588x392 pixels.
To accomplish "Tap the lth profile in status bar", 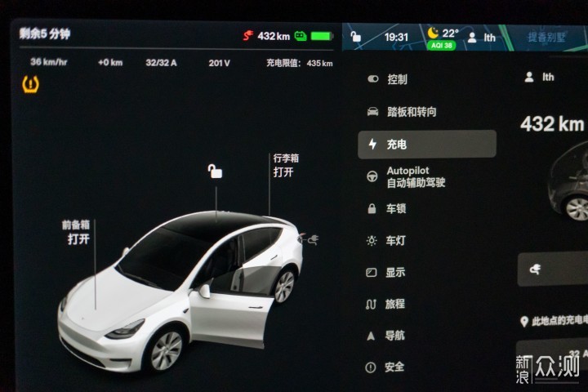I will click(x=483, y=38).
